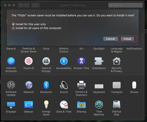This screenshot has height=122, width=147.
Task: Click the System Preferences search field
Action: (126, 5)
